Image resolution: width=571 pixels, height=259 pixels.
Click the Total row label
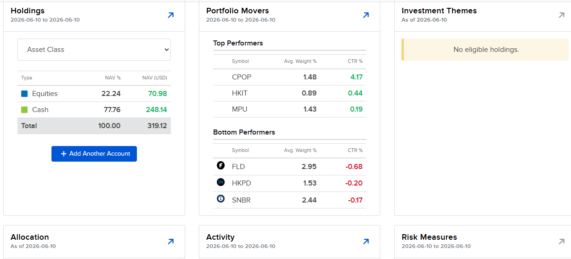pyautogui.click(x=29, y=126)
